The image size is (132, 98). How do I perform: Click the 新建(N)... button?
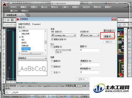coord(109,36)
